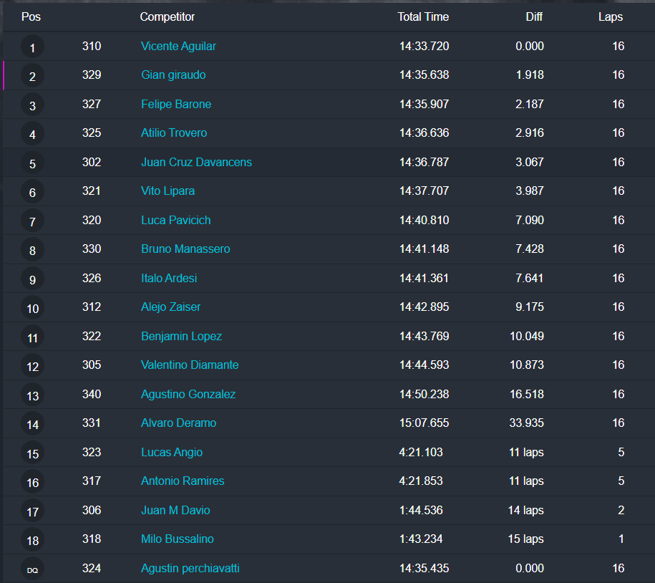The image size is (655, 583).
Task: Click the position 1 badge
Action: 32,48
